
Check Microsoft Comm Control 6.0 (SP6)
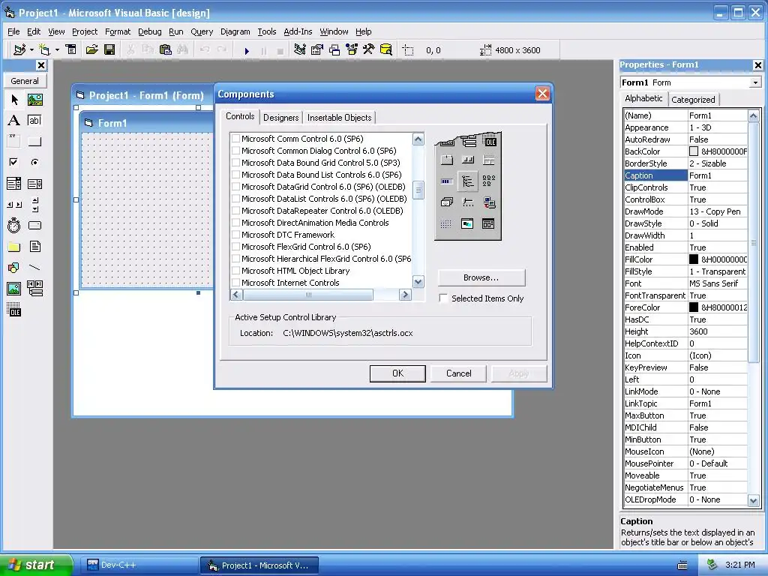click(x=235, y=139)
